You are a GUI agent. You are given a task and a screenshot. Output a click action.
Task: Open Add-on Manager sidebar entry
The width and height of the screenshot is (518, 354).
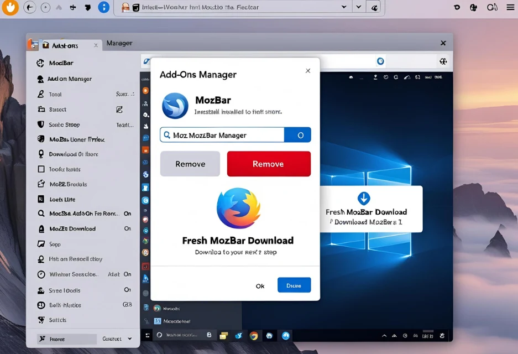pyautogui.click(x=69, y=79)
